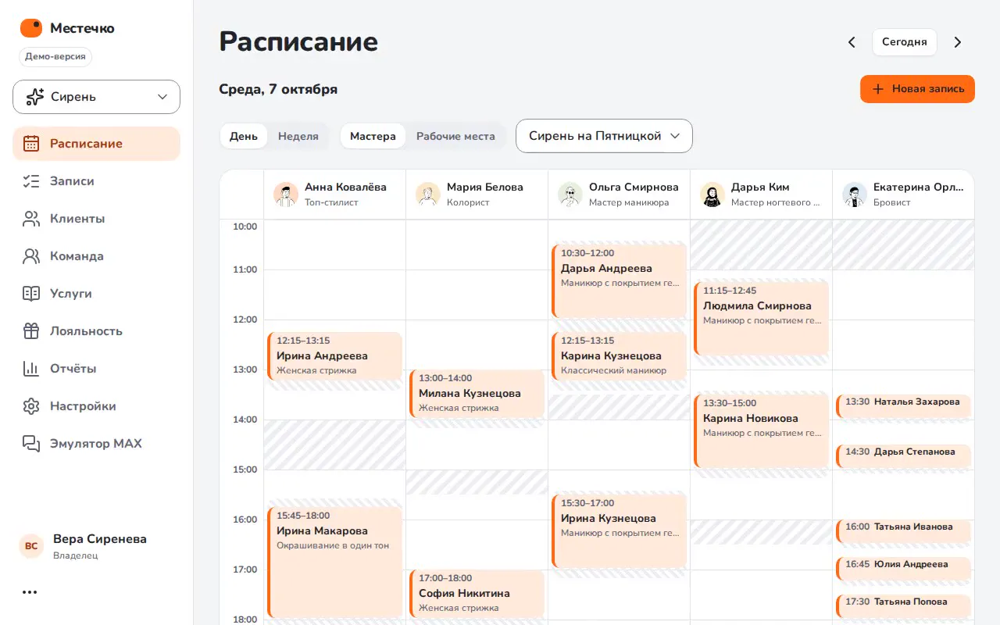Click the Услуги book icon
The width and height of the screenshot is (1000, 625).
tap(31, 294)
